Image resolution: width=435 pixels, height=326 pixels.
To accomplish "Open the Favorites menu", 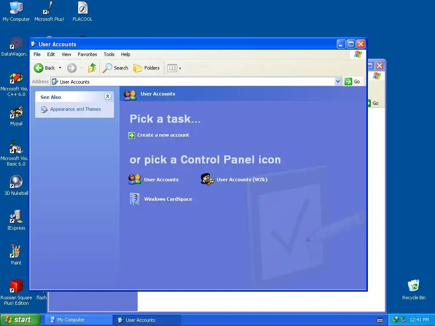I will coord(87,54).
